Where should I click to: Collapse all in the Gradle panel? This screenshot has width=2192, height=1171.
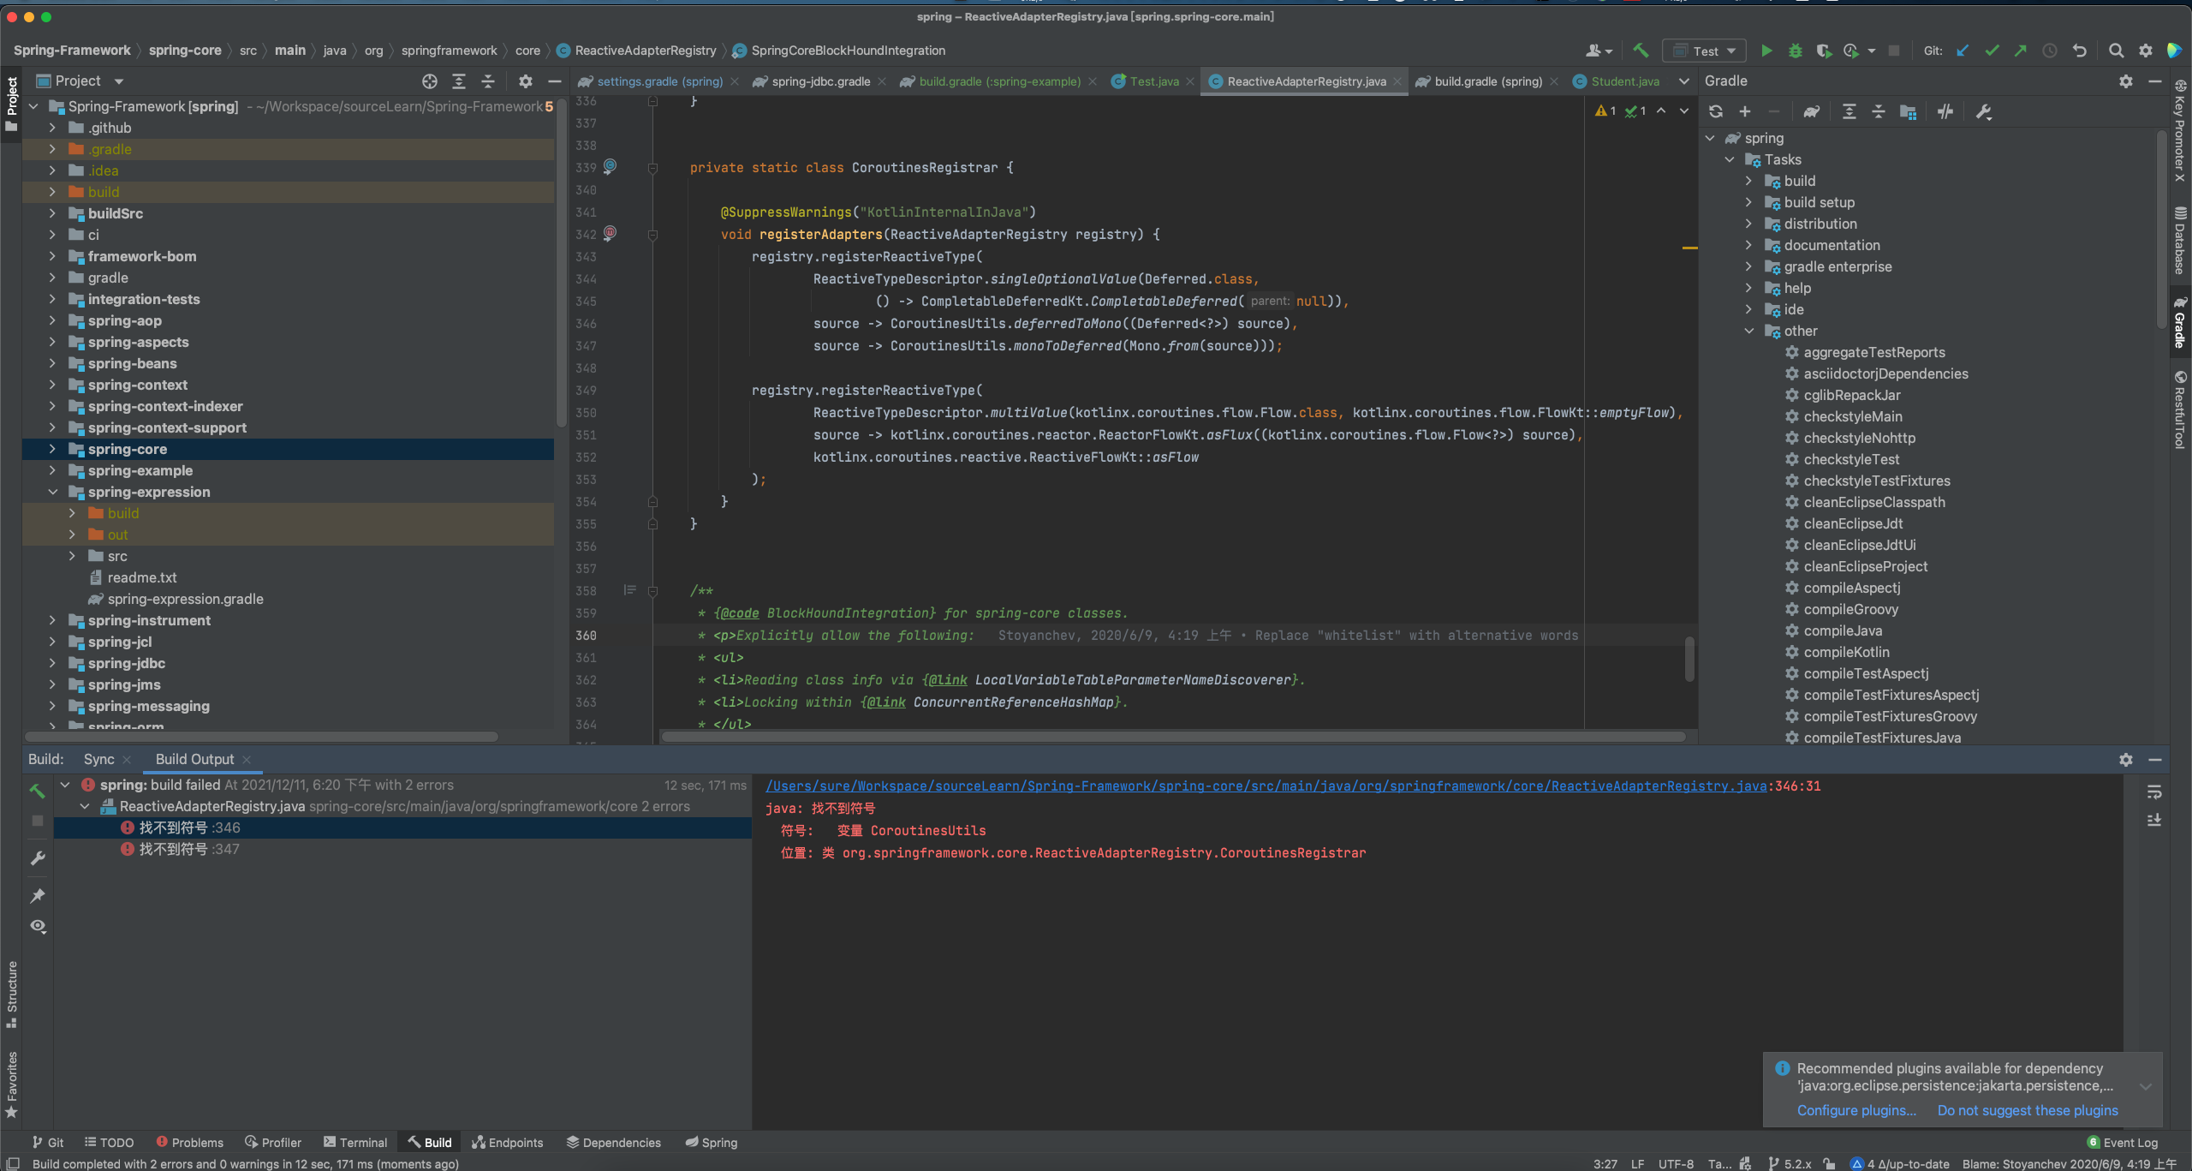[1879, 111]
